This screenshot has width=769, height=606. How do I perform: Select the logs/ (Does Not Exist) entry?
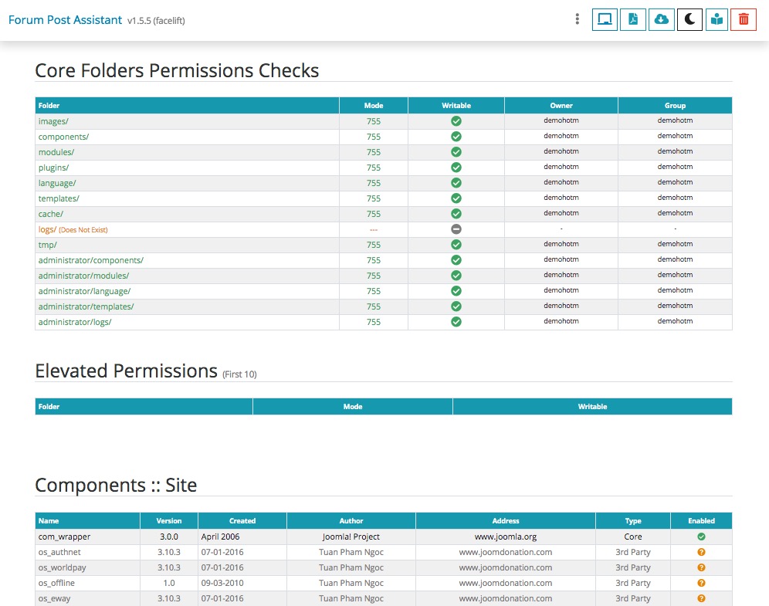pyautogui.click(x=73, y=229)
